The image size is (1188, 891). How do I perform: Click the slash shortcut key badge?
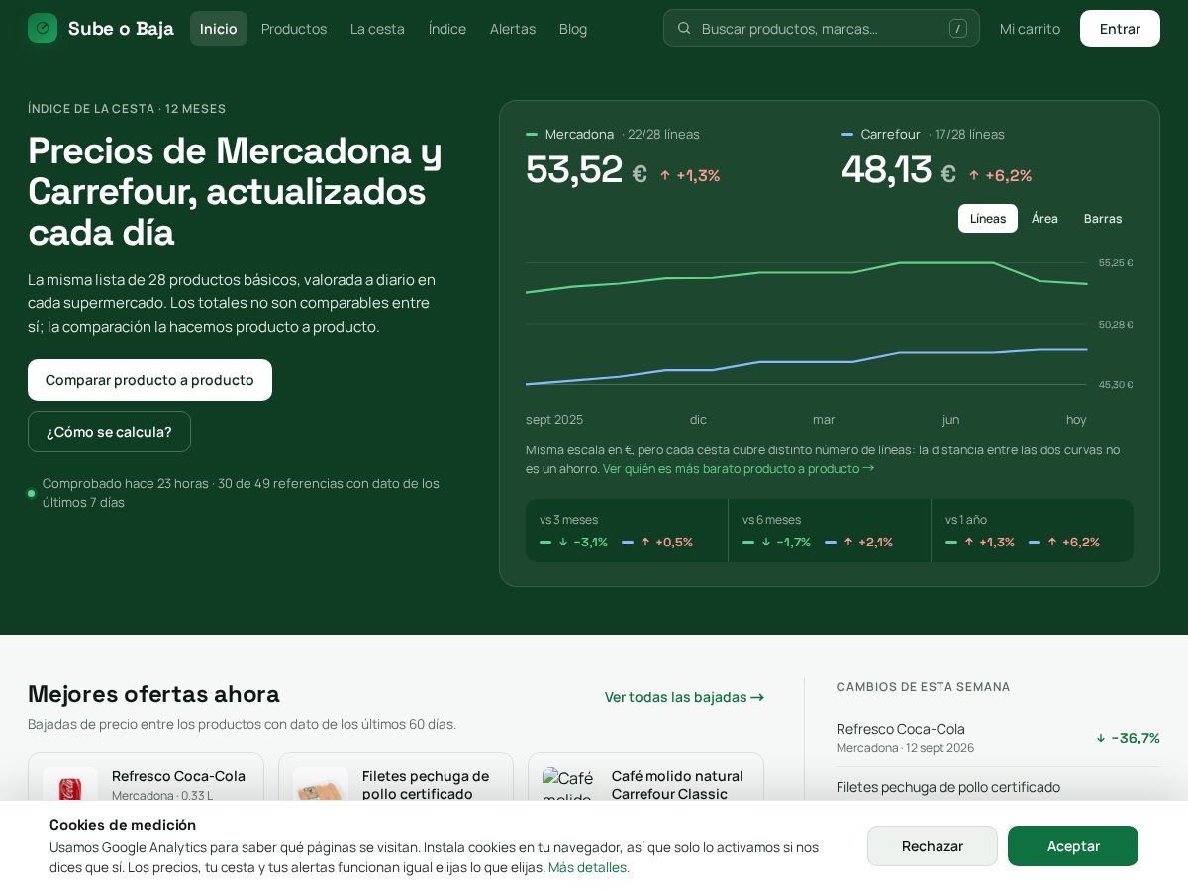click(958, 28)
